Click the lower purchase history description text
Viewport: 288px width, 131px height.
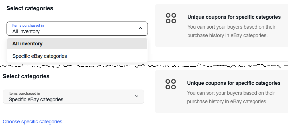click(231, 97)
